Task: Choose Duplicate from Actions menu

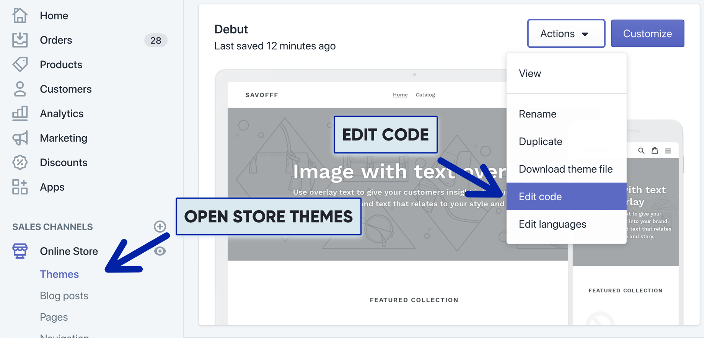Action: tap(566, 142)
